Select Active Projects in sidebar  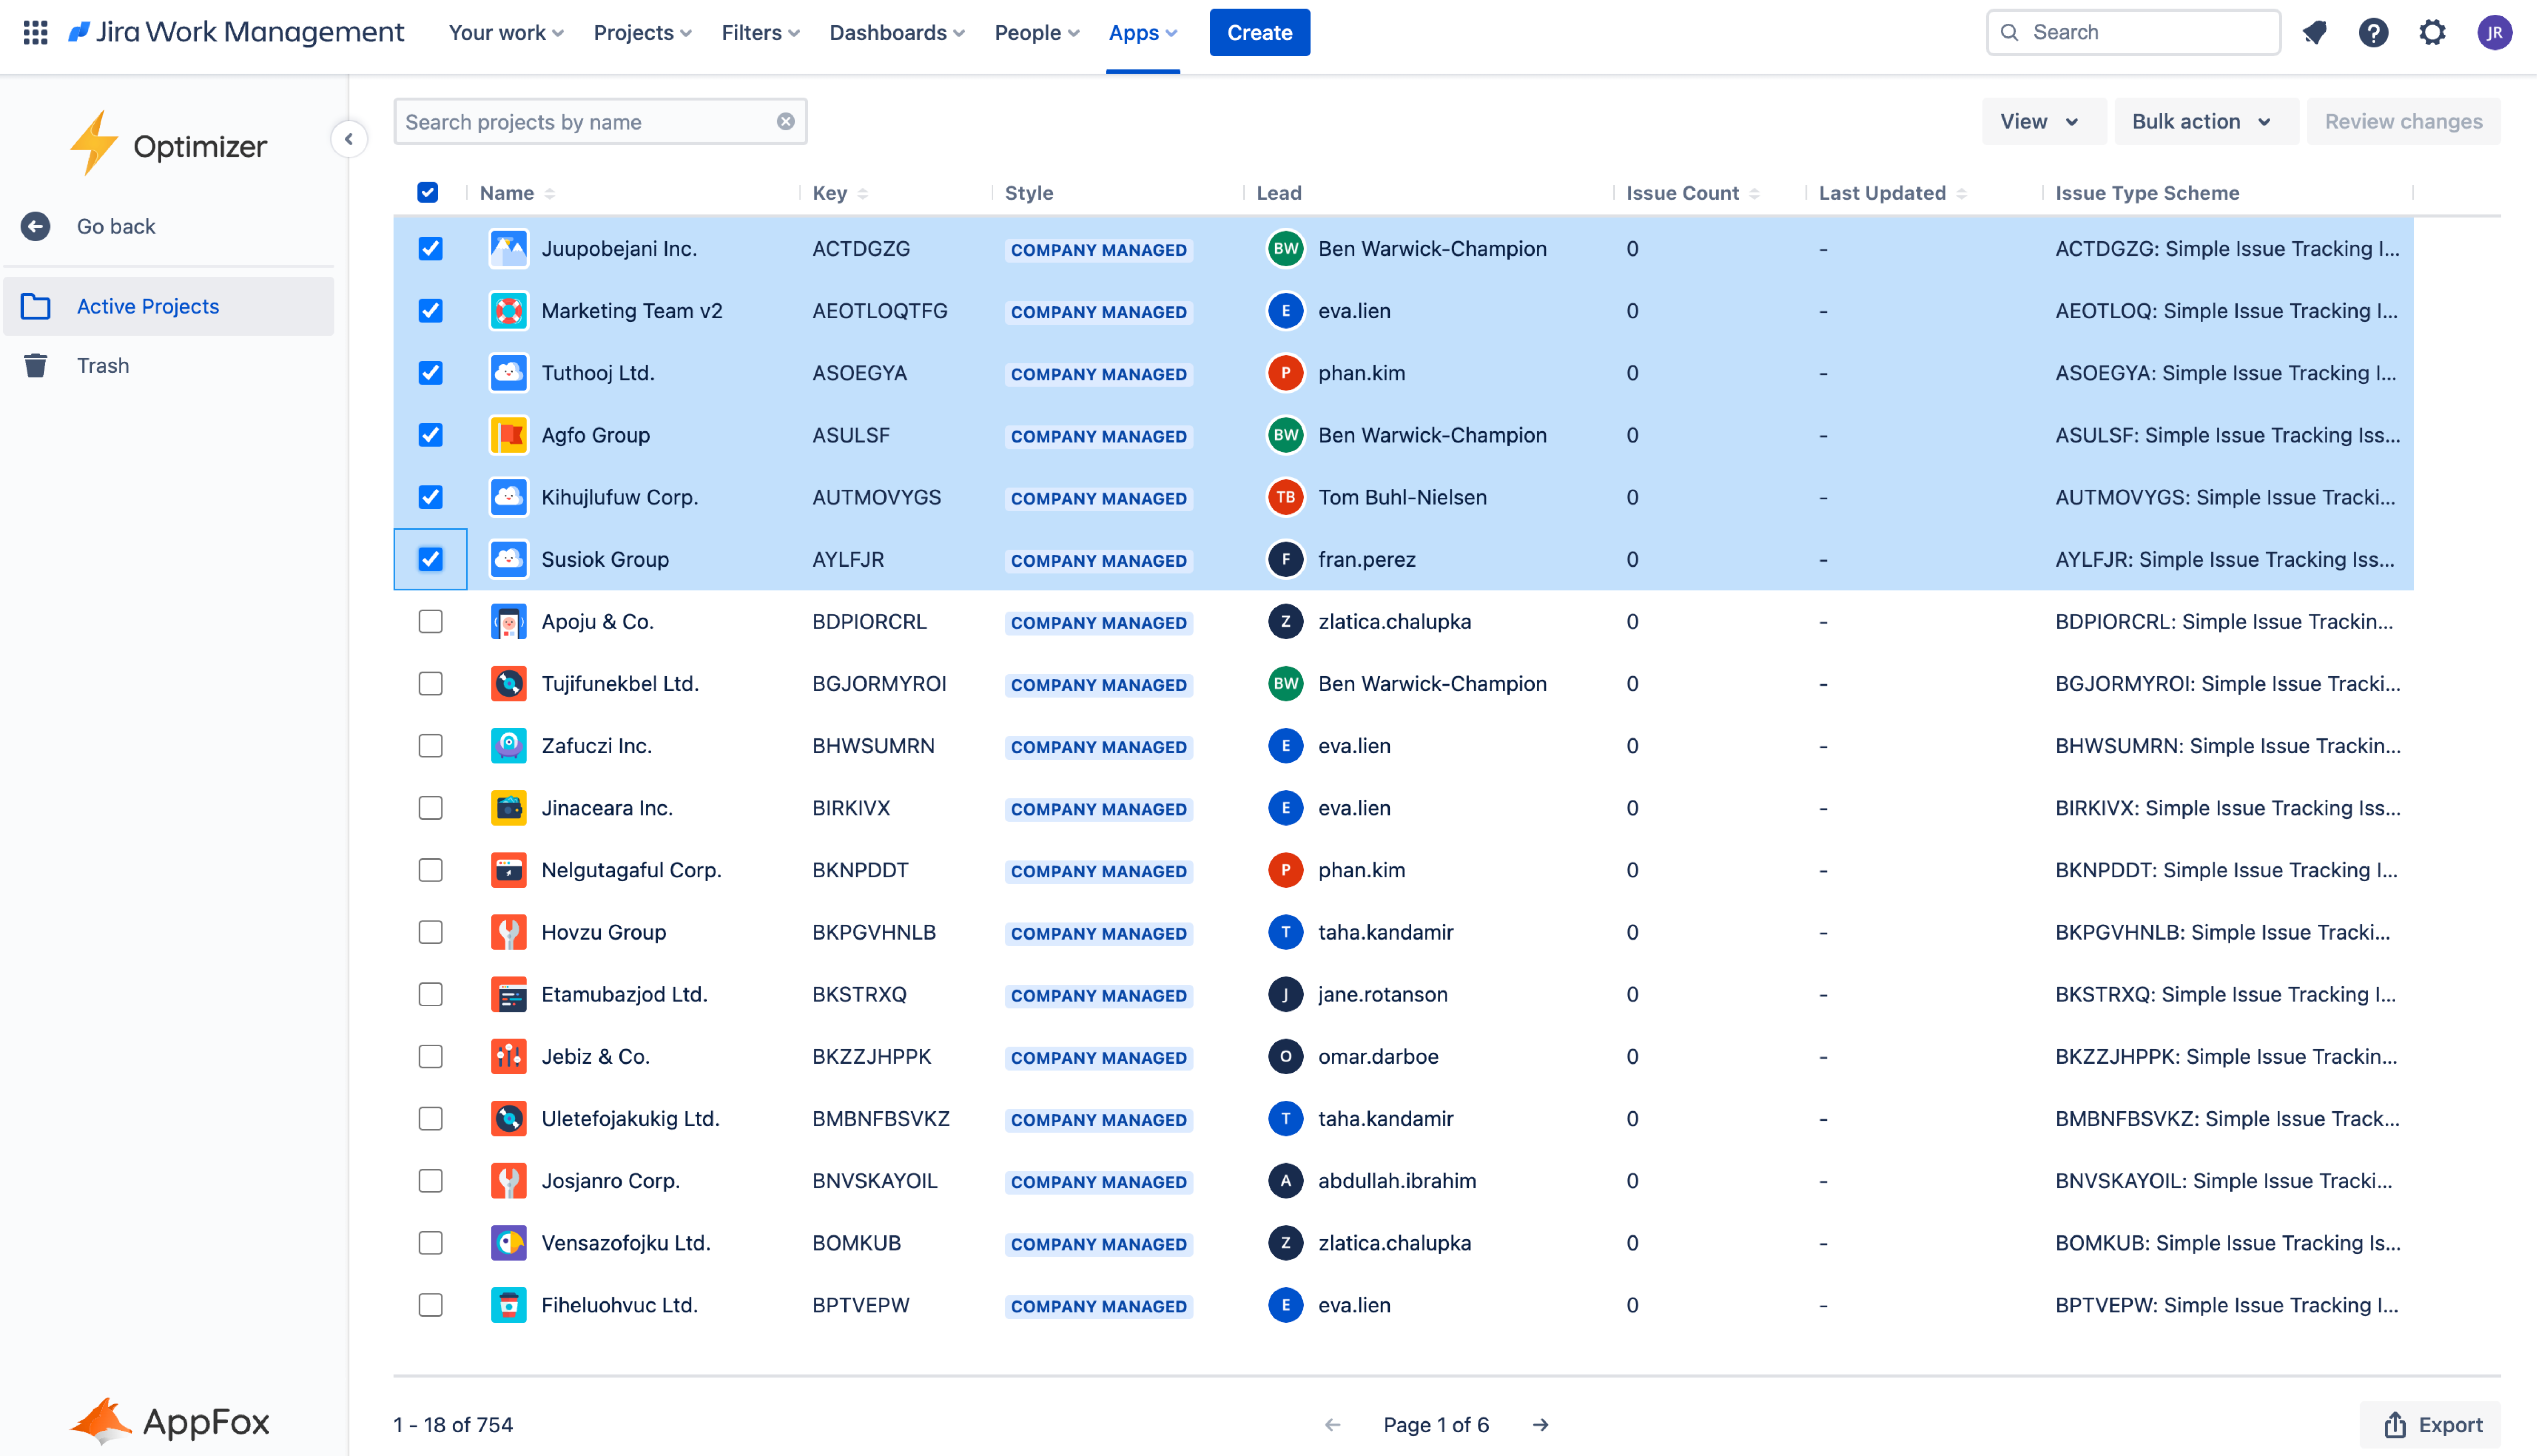(148, 306)
